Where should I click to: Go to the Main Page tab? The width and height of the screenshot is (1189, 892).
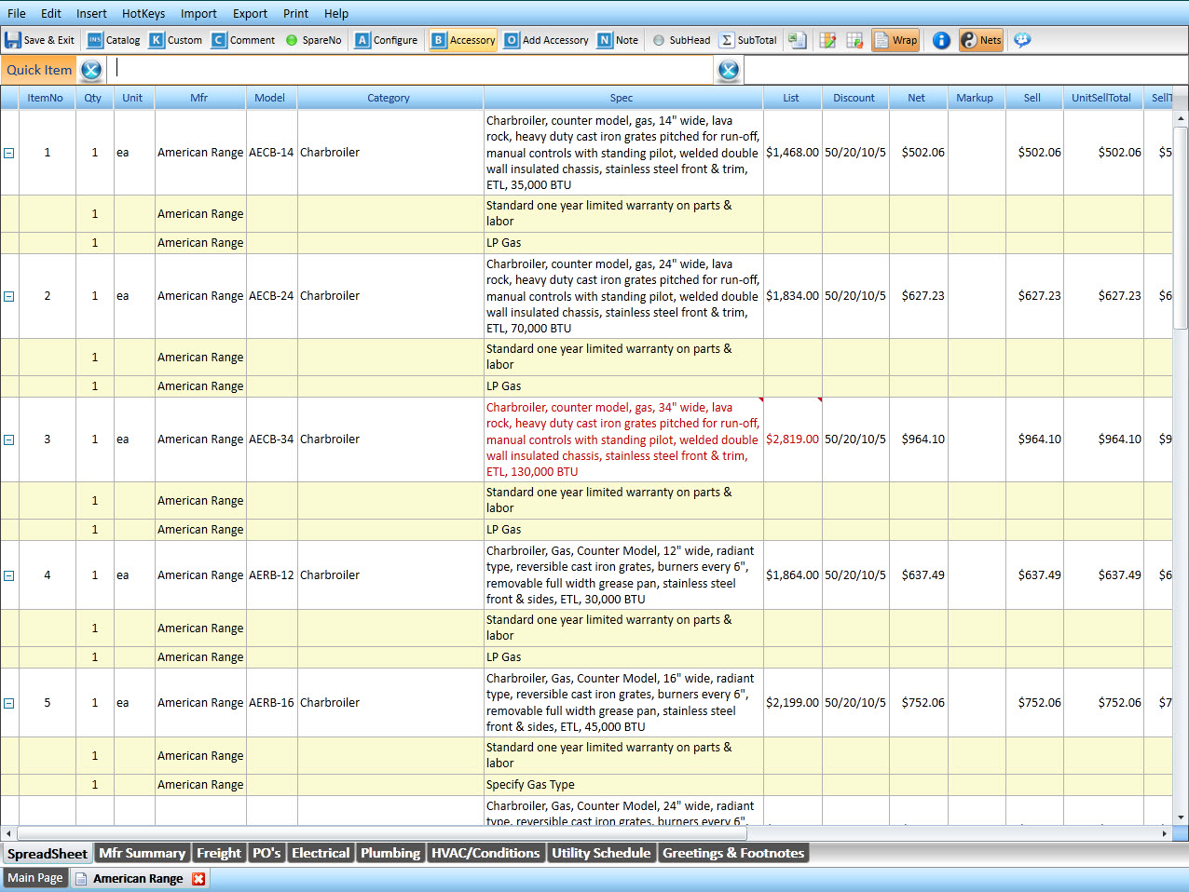click(35, 878)
